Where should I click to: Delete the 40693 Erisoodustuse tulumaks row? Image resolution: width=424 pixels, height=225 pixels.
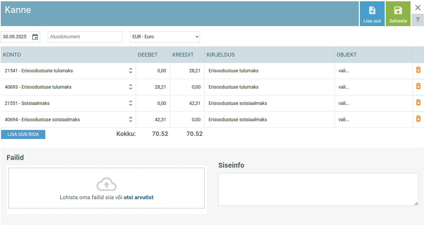click(418, 86)
